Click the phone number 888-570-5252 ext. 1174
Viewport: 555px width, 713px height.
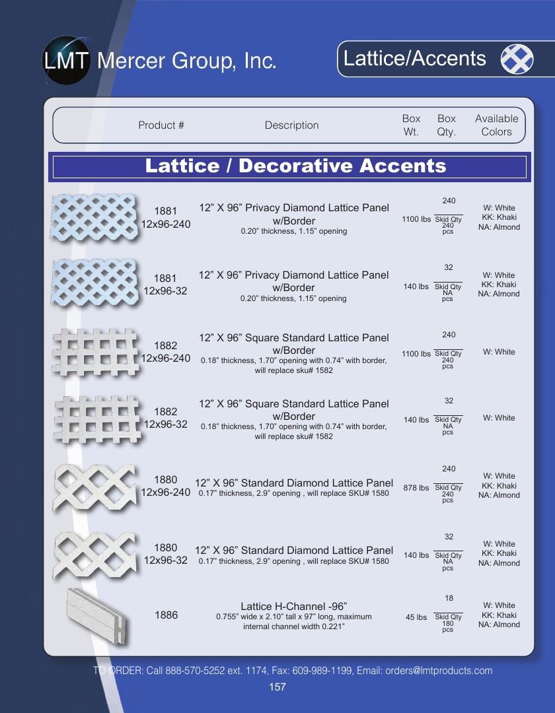pyautogui.click(x=217, y=671)
